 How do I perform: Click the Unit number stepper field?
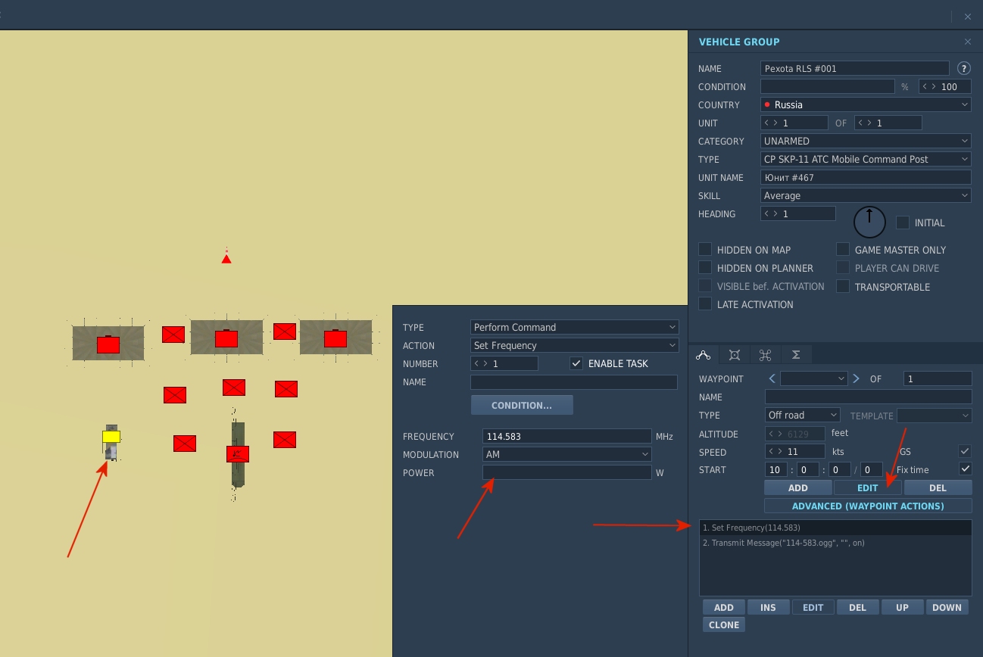point(794,123)
